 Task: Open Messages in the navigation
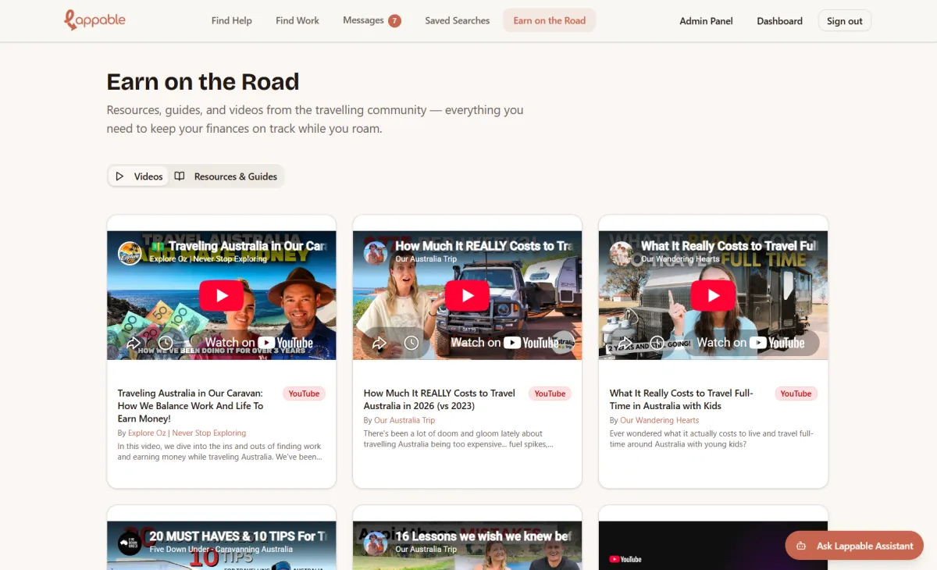[x=364, y=20]
